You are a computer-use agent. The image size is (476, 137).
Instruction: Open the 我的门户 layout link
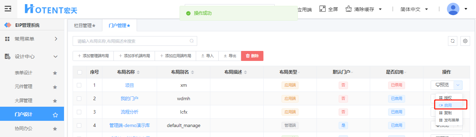(x=129, y=98)
